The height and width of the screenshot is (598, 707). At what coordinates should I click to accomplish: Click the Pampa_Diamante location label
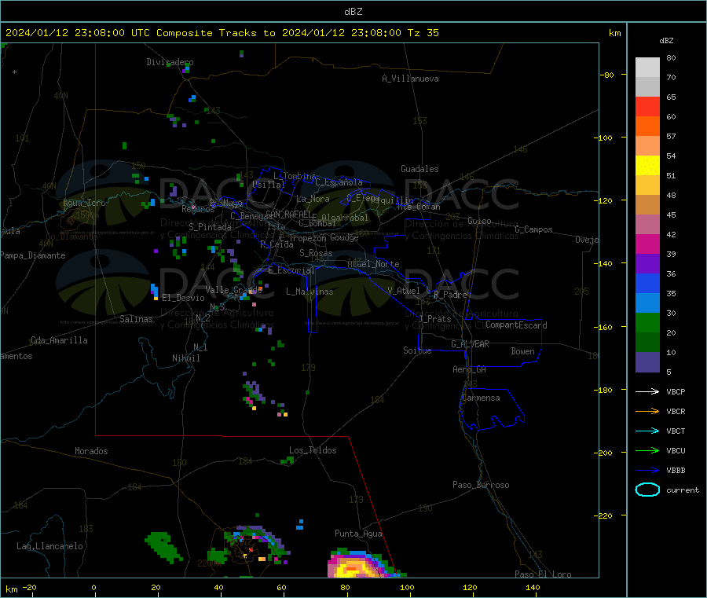tap(32, 255)
